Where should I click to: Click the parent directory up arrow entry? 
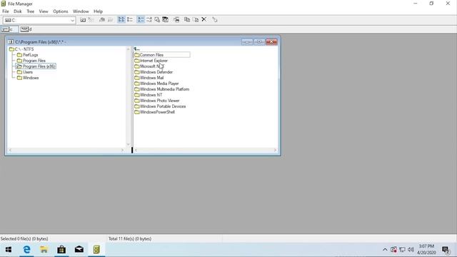[x=136, y=49]
